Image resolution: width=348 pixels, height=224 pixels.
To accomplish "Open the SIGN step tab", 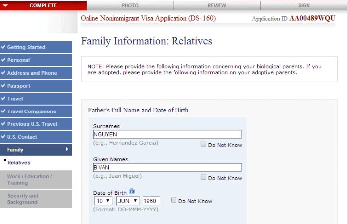I will pos(304,5).
